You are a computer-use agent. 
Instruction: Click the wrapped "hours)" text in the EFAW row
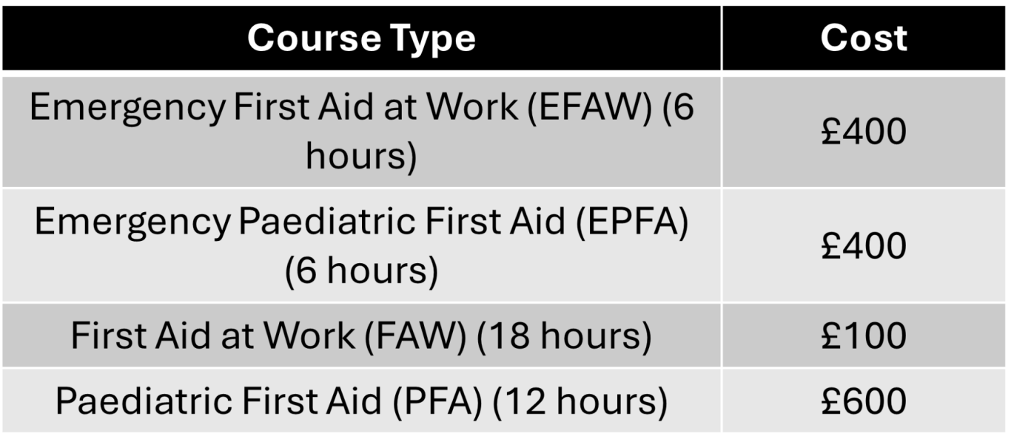click(361, 157)
